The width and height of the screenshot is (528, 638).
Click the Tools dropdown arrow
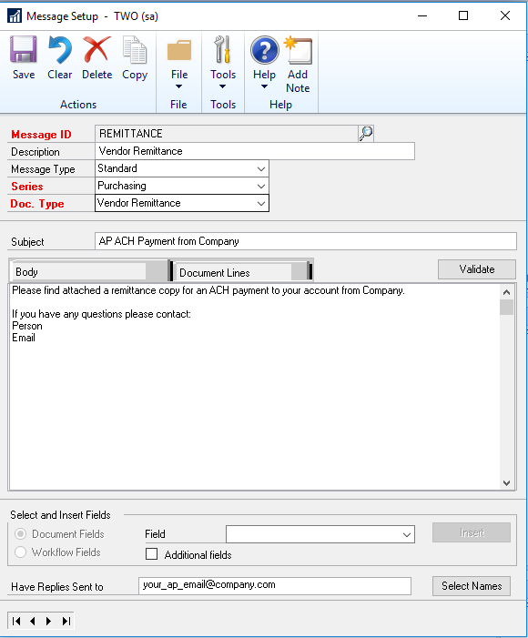pyautogui.click(x=222, y=86)
